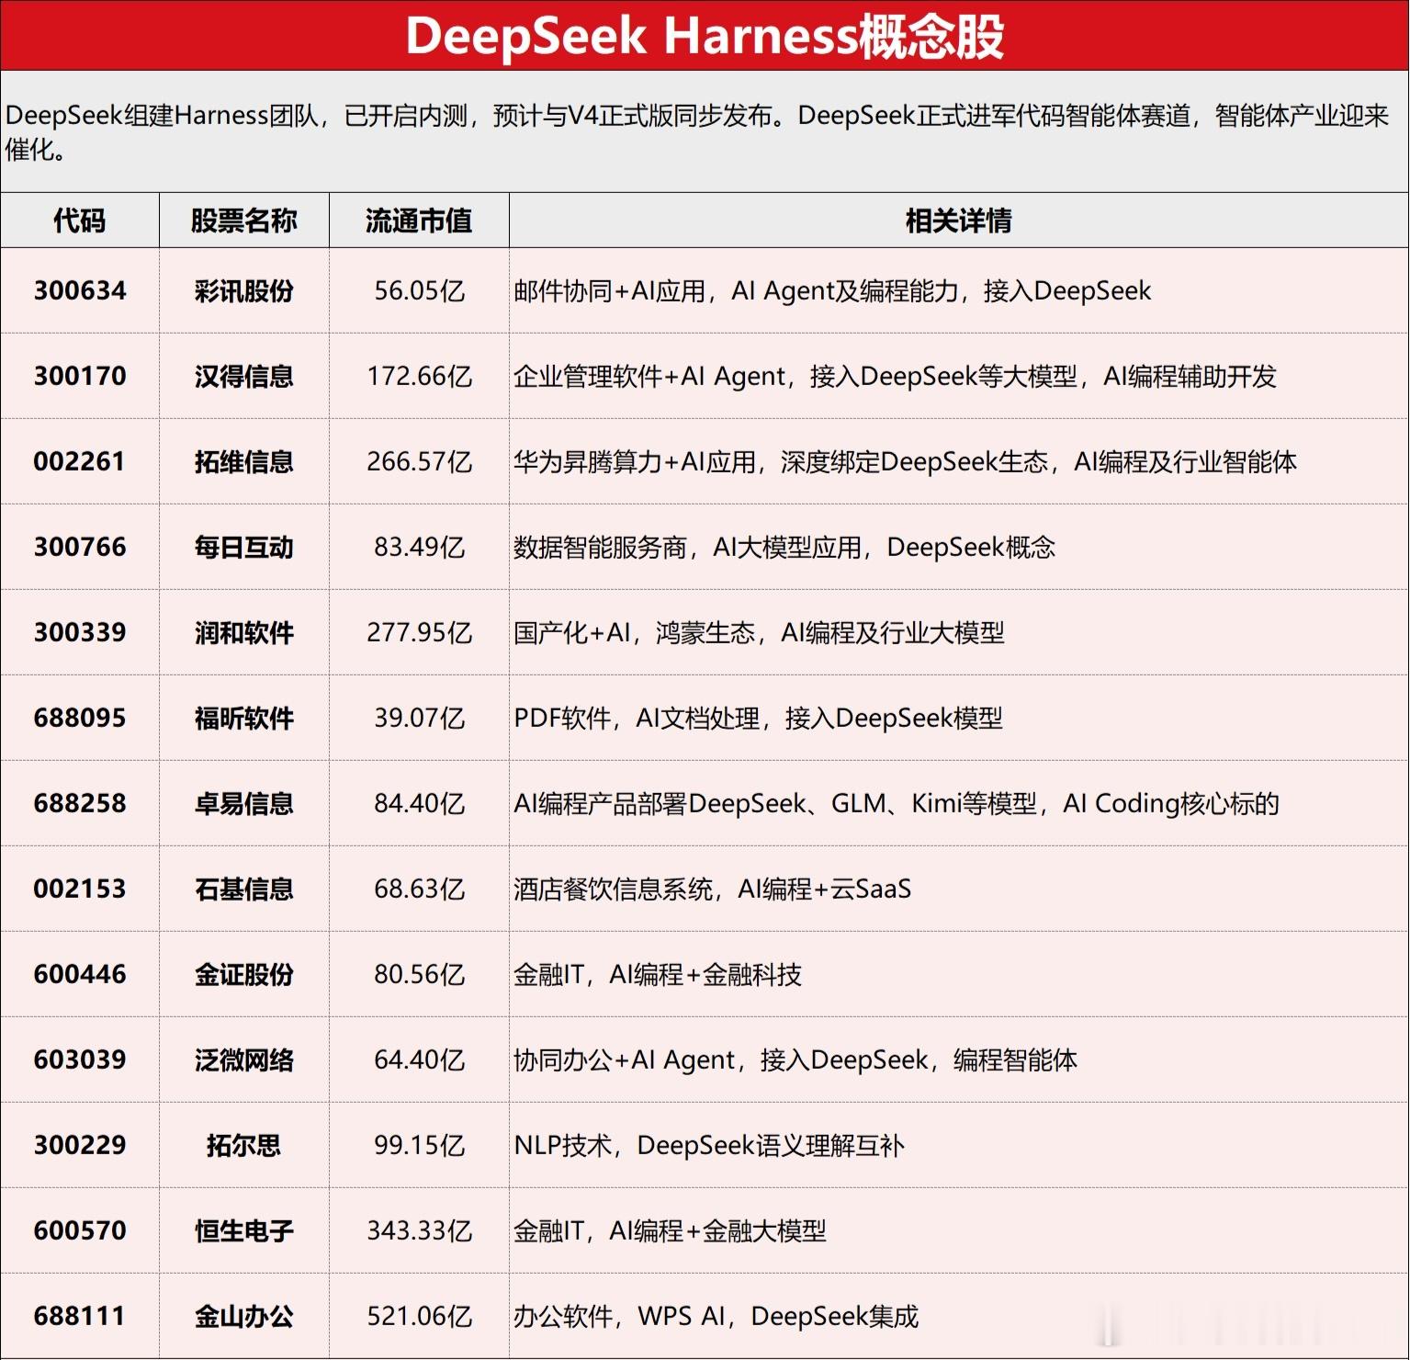This screenshot has width=1410, height=1360.
Task: Click stock name "金山办公"
Action: 244,1316
